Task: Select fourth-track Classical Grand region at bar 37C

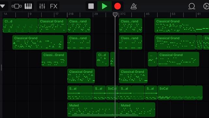Action: coord(133,76)
